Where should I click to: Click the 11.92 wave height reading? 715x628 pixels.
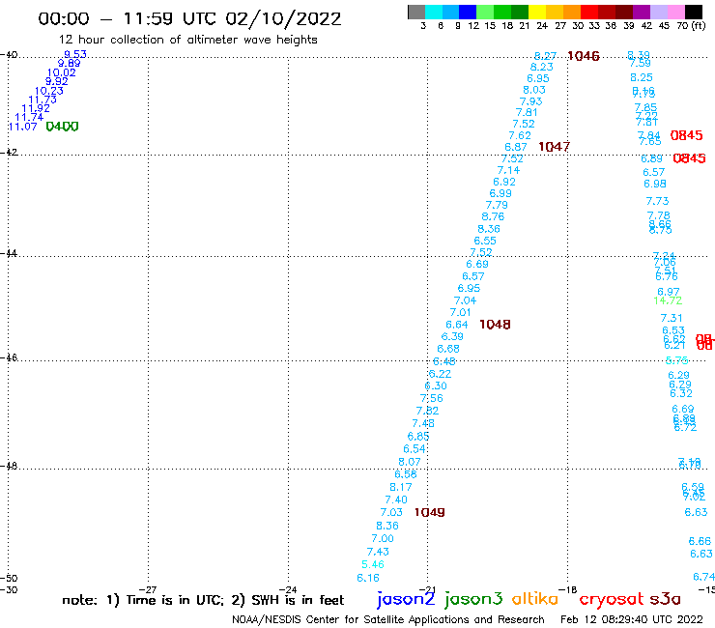pyautogui.click(x=36, y=108)
